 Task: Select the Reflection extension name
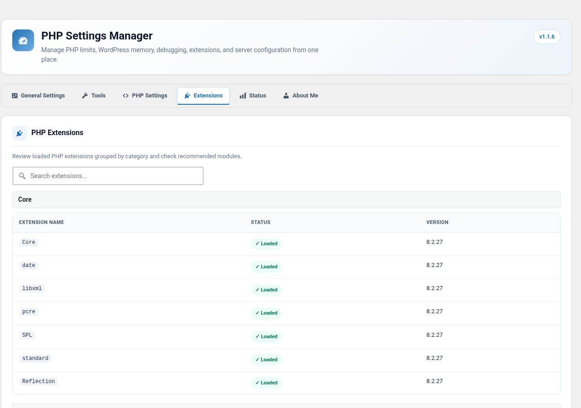39,381
